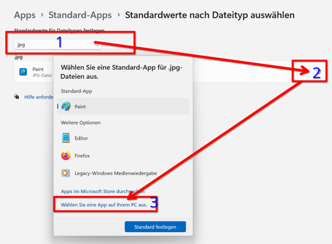Click the Standard festlegen button

click(x=155, y=227)
